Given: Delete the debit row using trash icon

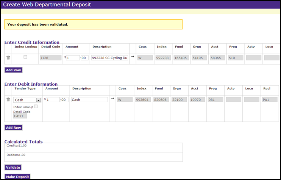Looking at the screenshot, I should (8, 100).
